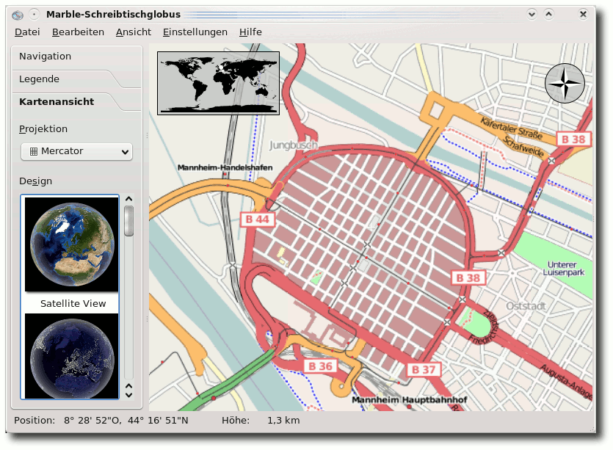Click the Marble app icon in title bar

(18, 15)
